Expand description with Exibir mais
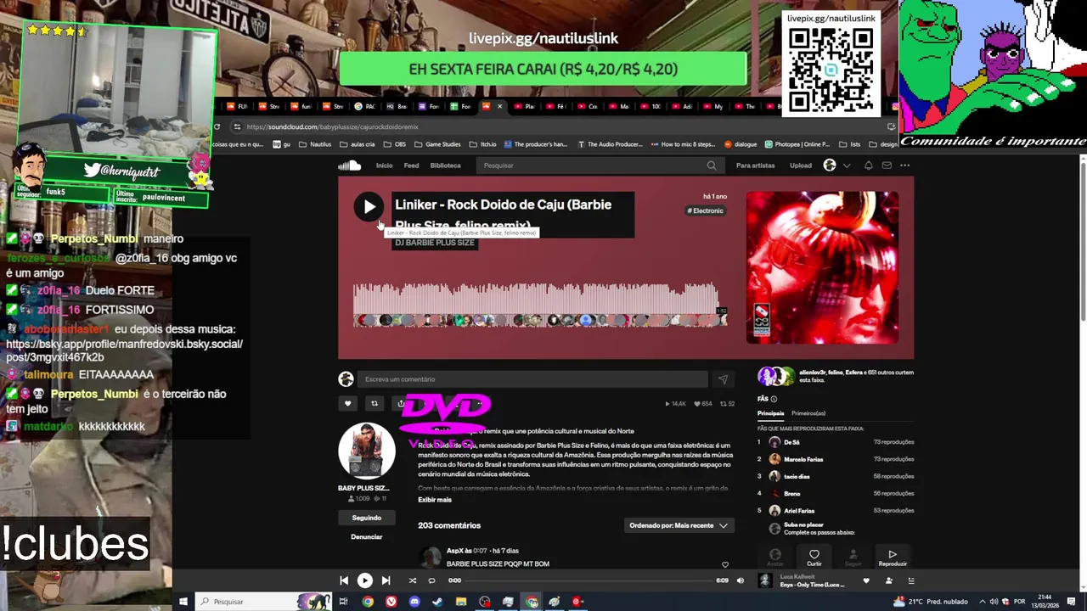Image resolution: width=1087 pixels, height=611 pixels. tap(435, 500)
